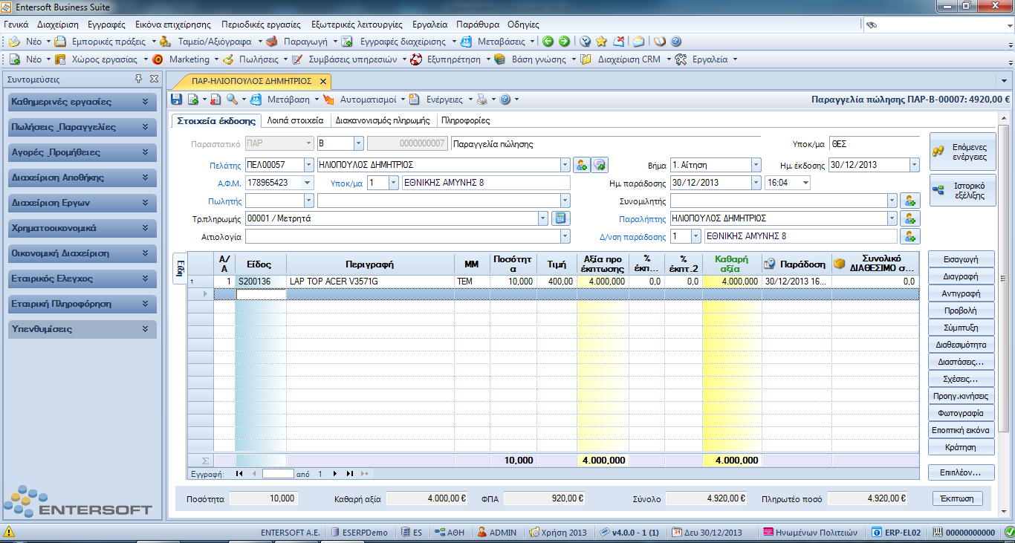Click Είδη vertical side tab
Screen dimensions: 1015x543
pos(179,268)
